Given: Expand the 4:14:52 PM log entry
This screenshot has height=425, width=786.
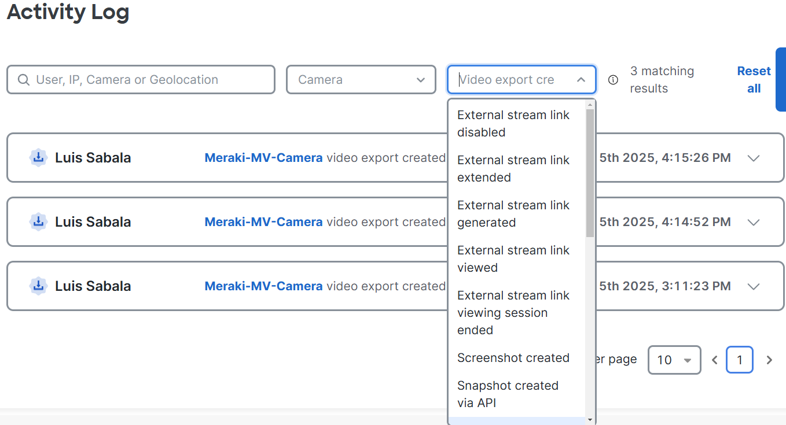Looking at the screenshot, I should [753, 222].
